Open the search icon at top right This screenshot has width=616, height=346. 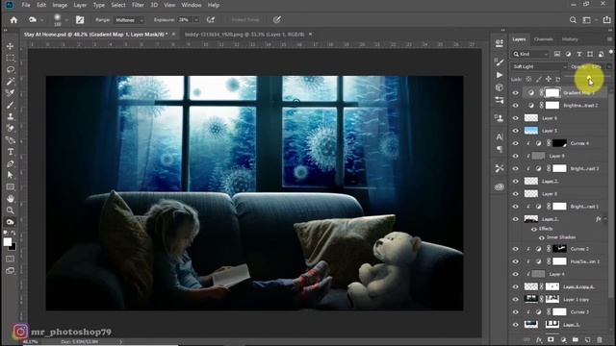[x=573, y=19]
